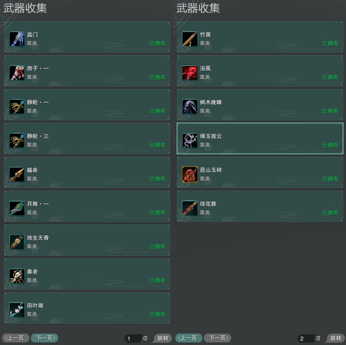Click the 春老 weapon icon
Viewport: 346px width, 345px height.
17,276
